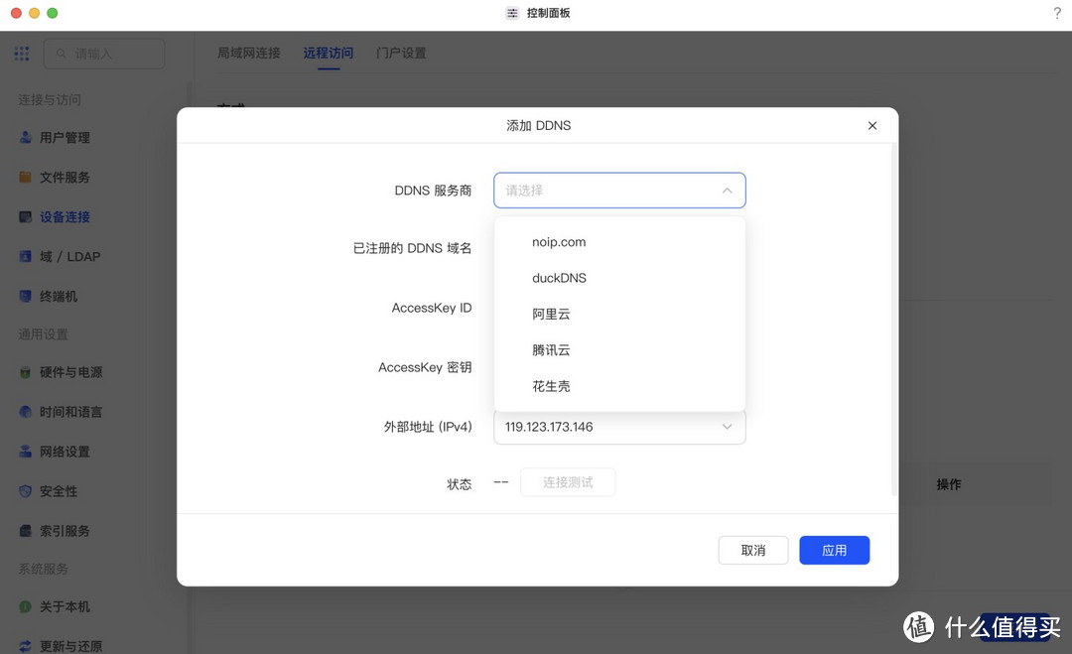Collapse the DDNS provider (DDNS 服务商) dropdown
Screen dimensions: 1072x654
click(x=727, y=191)
